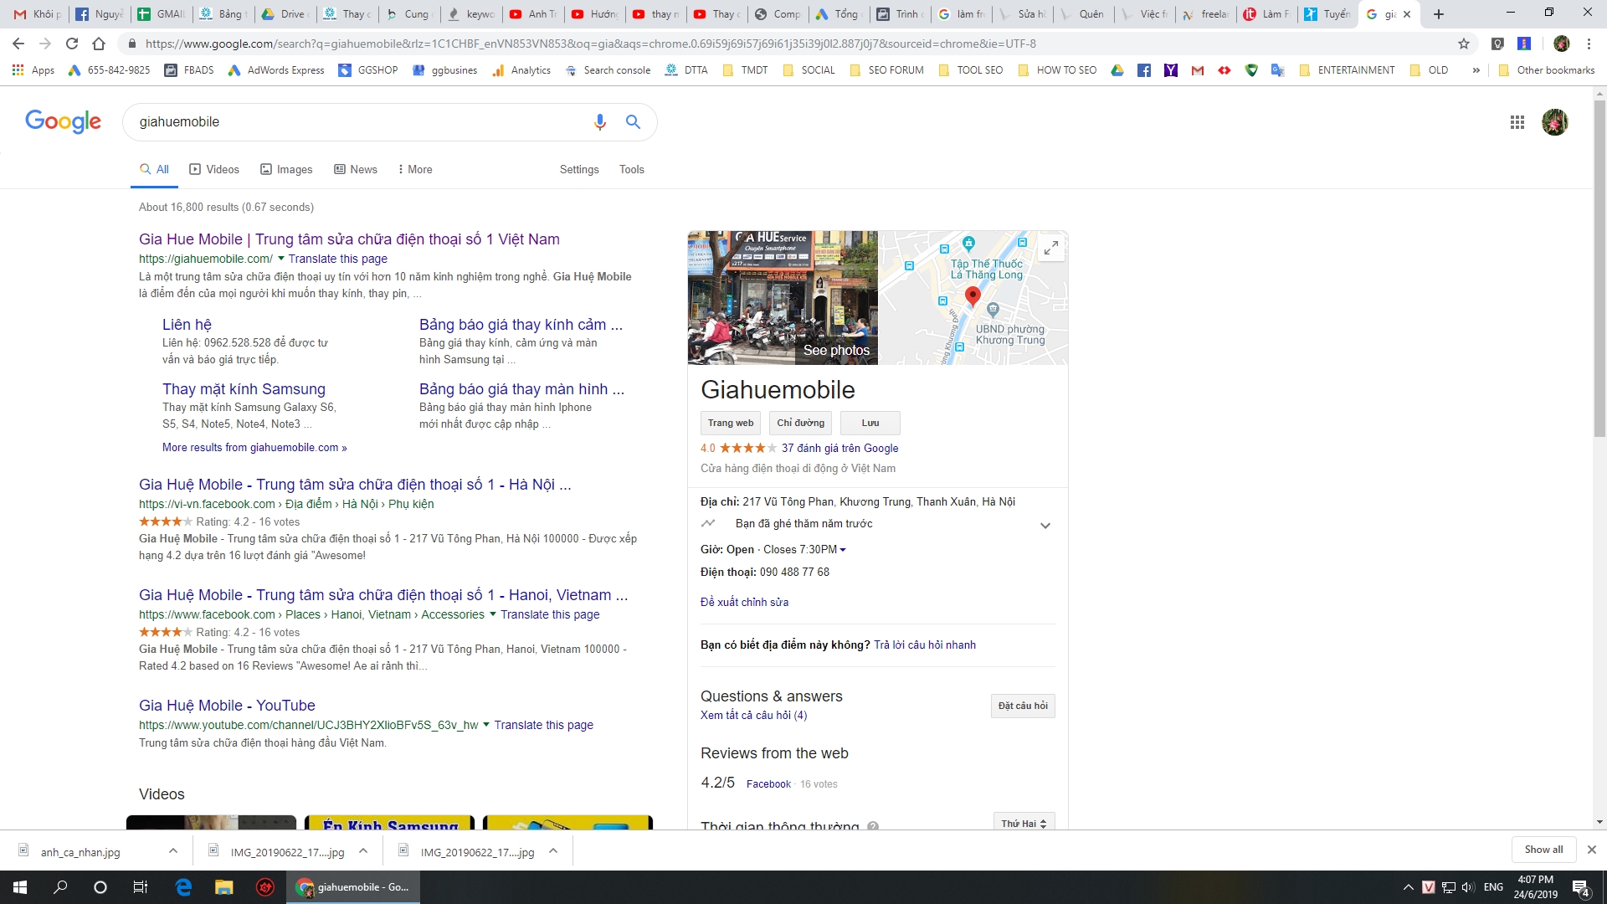Open Windows taskbar search
1607x904 pixels.
[60, 887]
